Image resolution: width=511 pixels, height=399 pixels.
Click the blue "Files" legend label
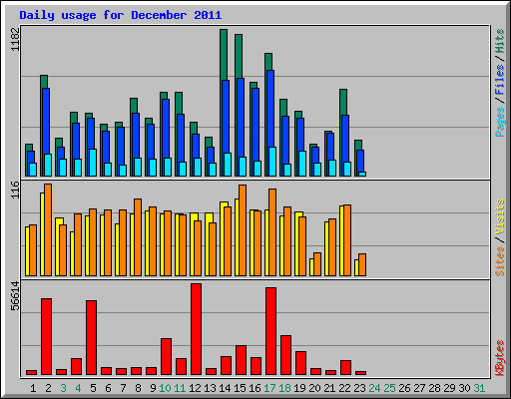500,80
